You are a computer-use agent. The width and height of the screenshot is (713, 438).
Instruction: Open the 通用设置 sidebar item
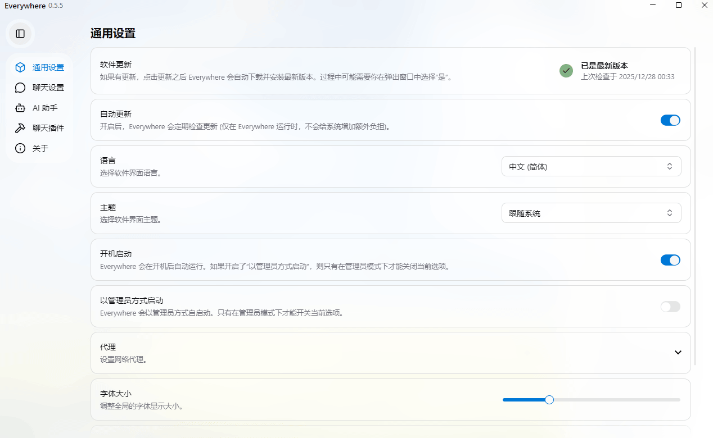[40, 67]
